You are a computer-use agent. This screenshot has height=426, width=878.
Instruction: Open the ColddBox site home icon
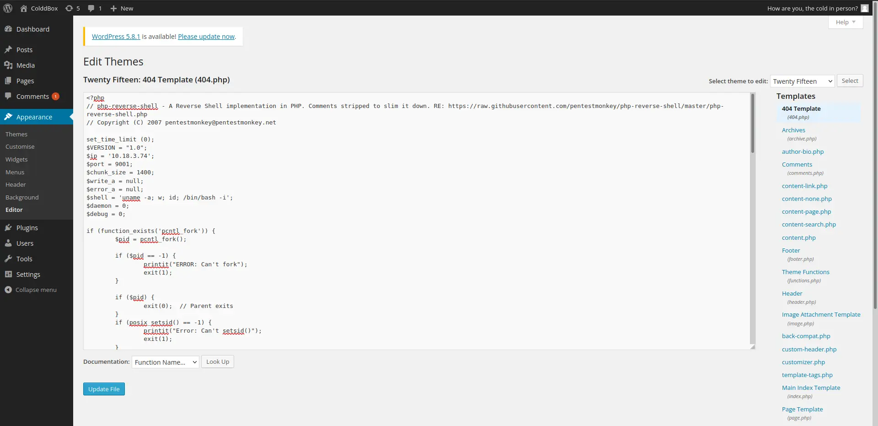pyautogui.click(x=24, y=8)
